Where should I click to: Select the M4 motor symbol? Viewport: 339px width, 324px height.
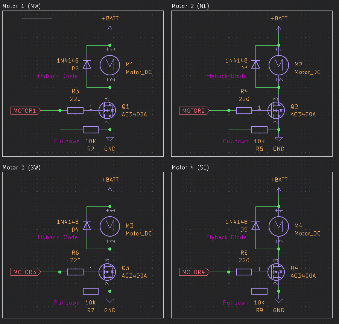click(x=279, y=226)
